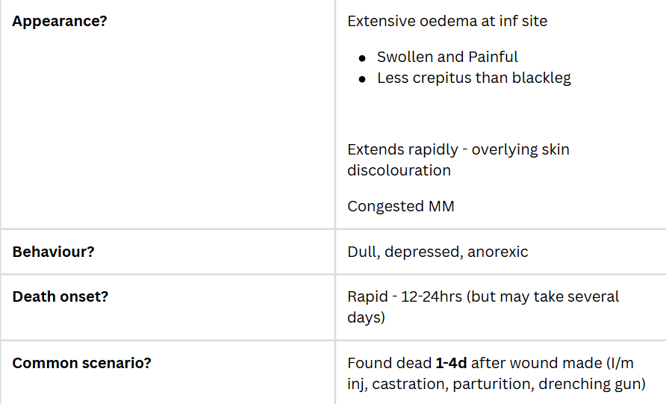Click the "Common scenario?" row heading
666x404 pixels.
[x=82, y=364]
